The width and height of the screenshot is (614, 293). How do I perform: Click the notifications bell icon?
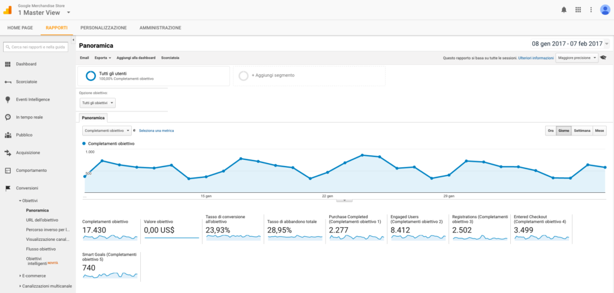564,10
